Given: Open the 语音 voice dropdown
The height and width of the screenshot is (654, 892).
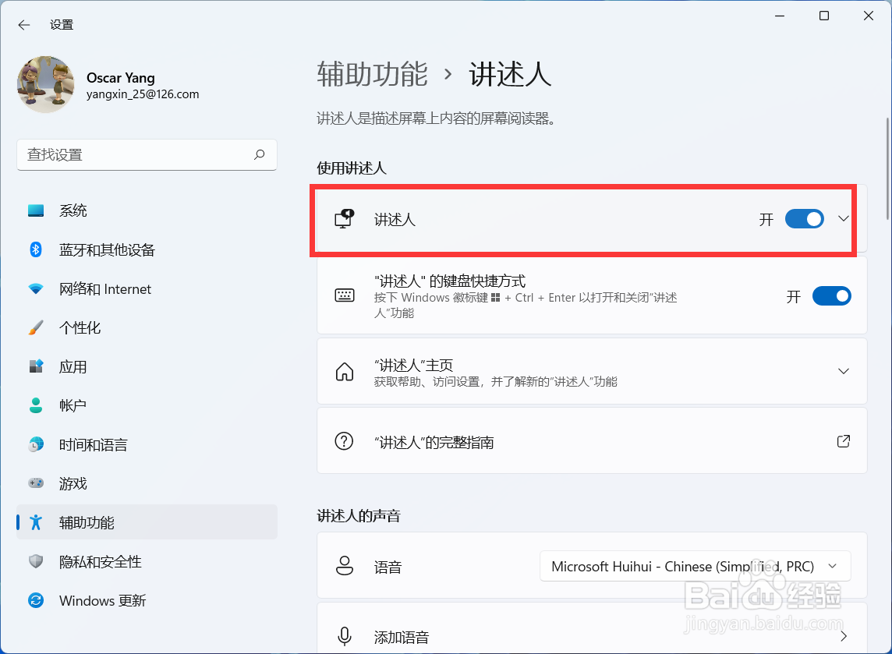Looking at the screenshot, I should tap(694, 566).
